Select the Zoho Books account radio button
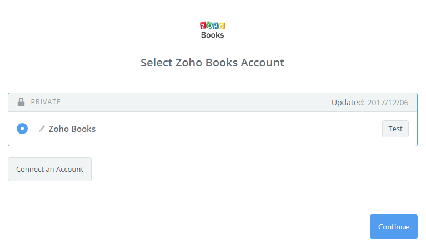 click(22, 129)
